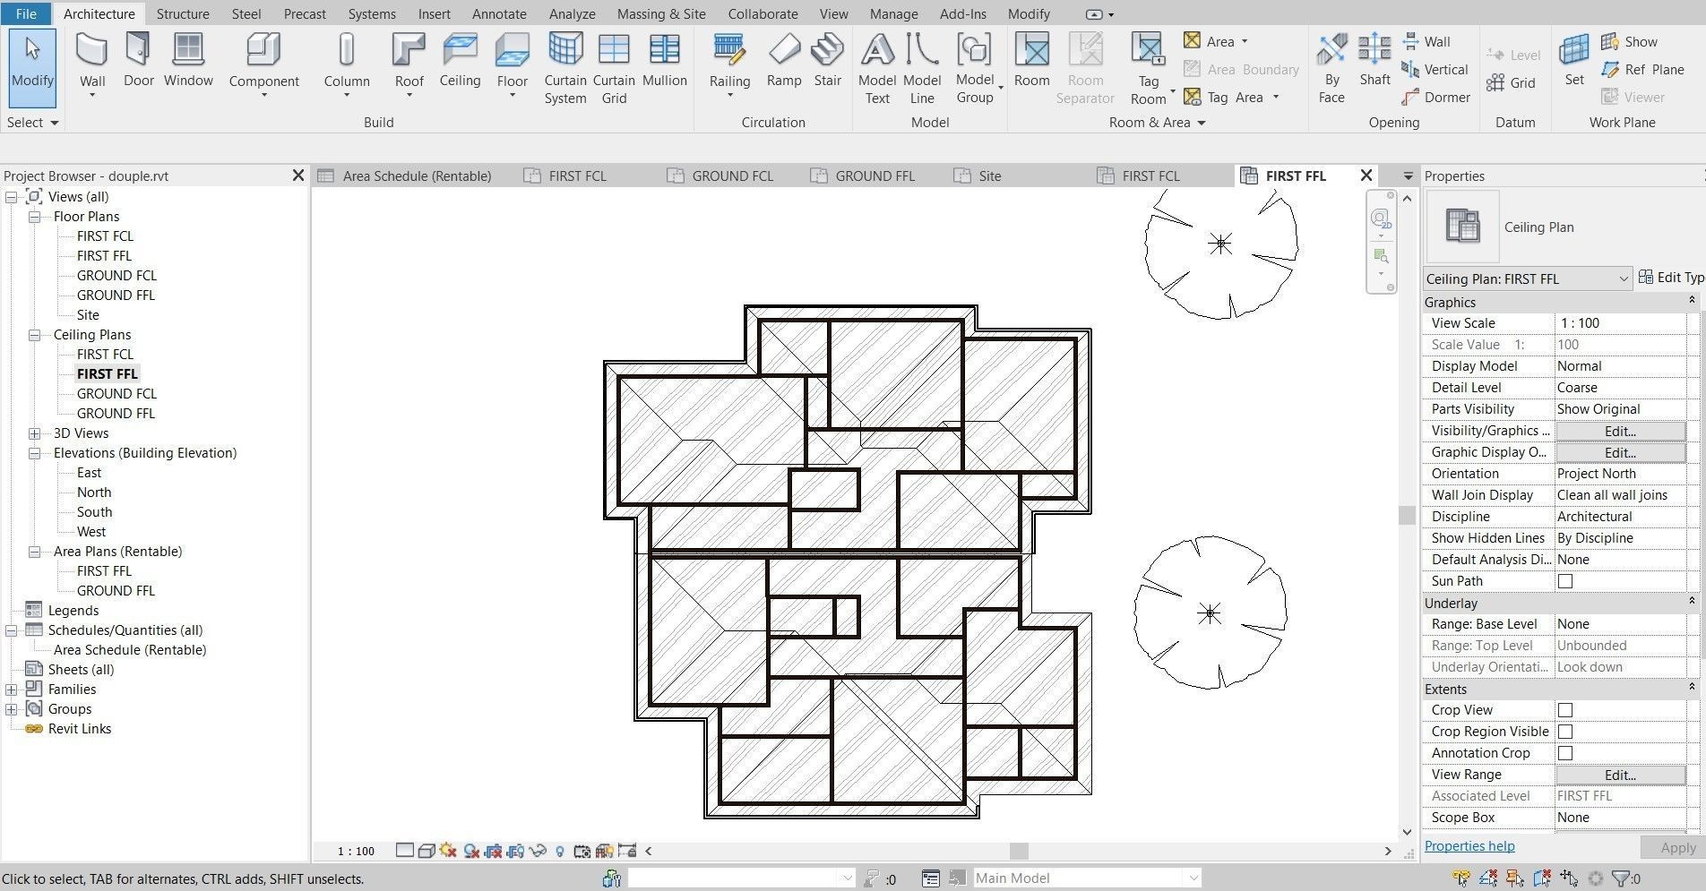Switch to the Structure ribbon tab
The width and height of the screenshot is (1706, 891).
(x=183, y=14)
